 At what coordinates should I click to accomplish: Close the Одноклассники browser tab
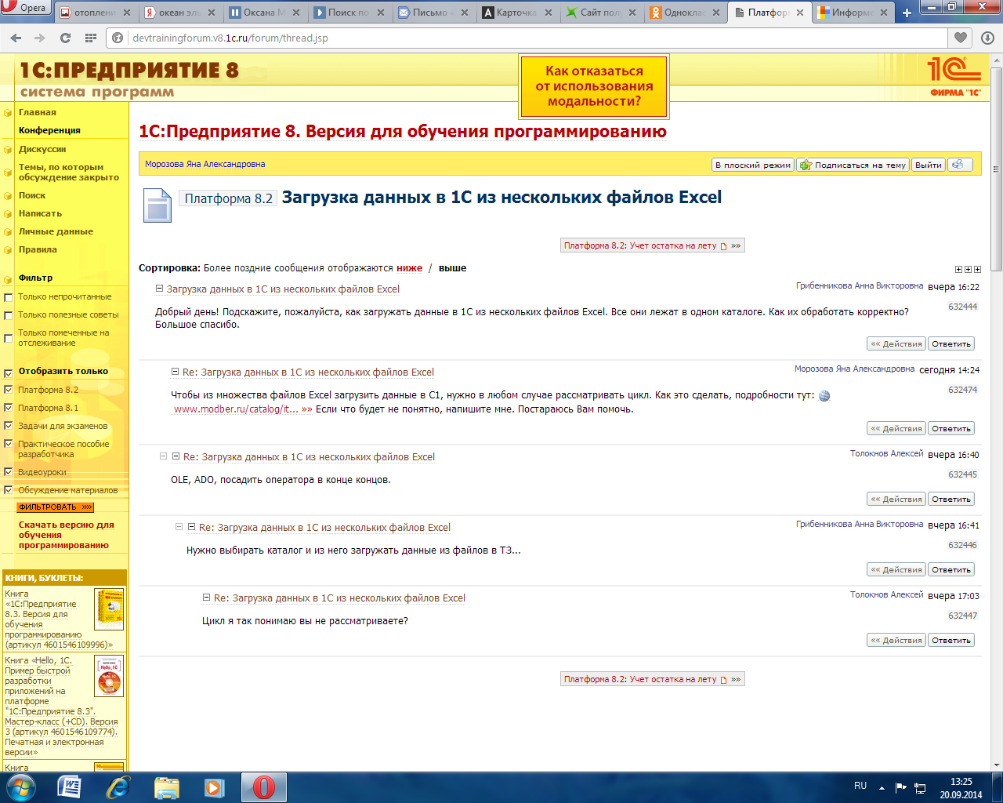pyautogui.click(x=718, y=13)
